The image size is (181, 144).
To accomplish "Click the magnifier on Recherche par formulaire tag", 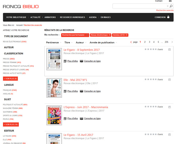I will click(x=87, y=35).
